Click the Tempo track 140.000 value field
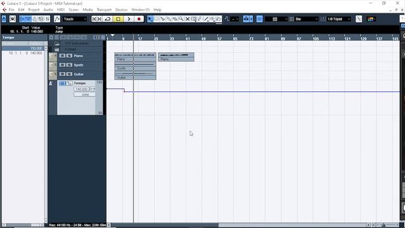This screenshot has width=405, height=228. pos(81,89)
